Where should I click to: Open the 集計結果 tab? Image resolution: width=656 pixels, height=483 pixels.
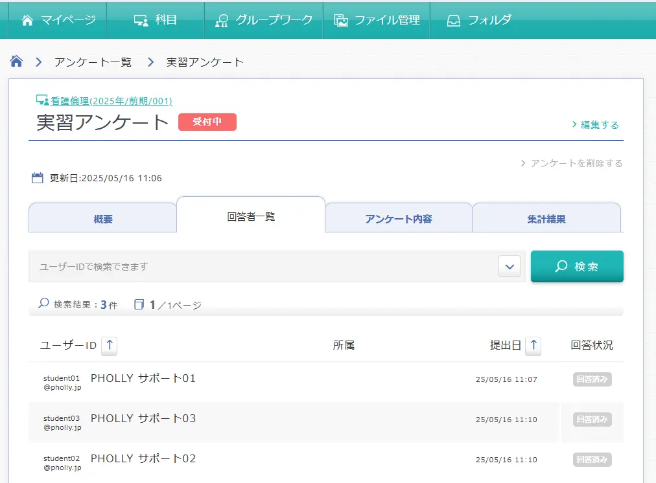pyautogui.click(x=546, y=218)
